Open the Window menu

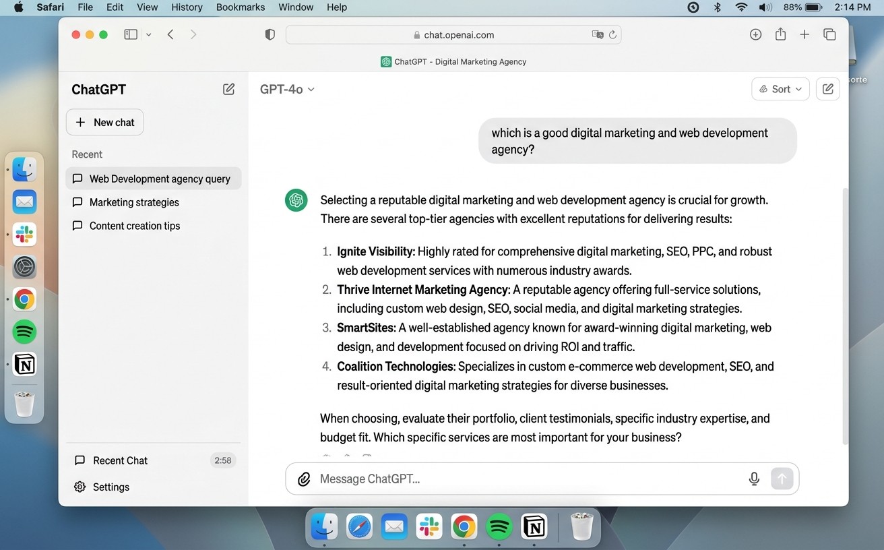[x=296, y=7]
